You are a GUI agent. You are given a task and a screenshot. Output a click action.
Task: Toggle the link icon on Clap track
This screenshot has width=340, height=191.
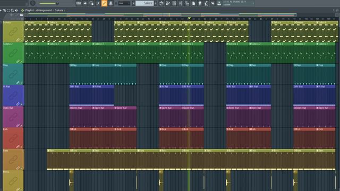18,83
